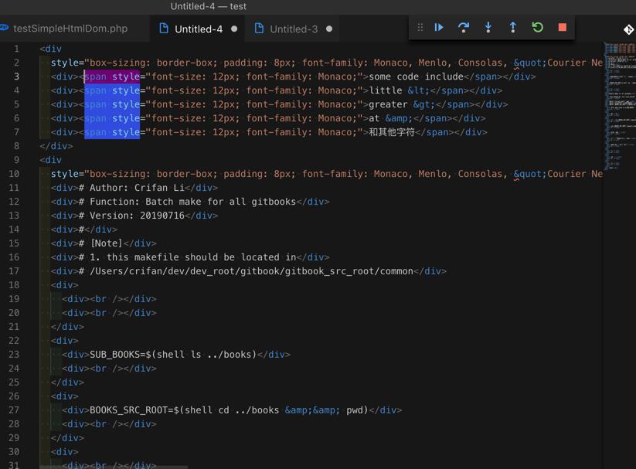636x469 pixels.
Task: Click line number 9 in the gutter
Action: pyautogui.click(x=16, y=160)
